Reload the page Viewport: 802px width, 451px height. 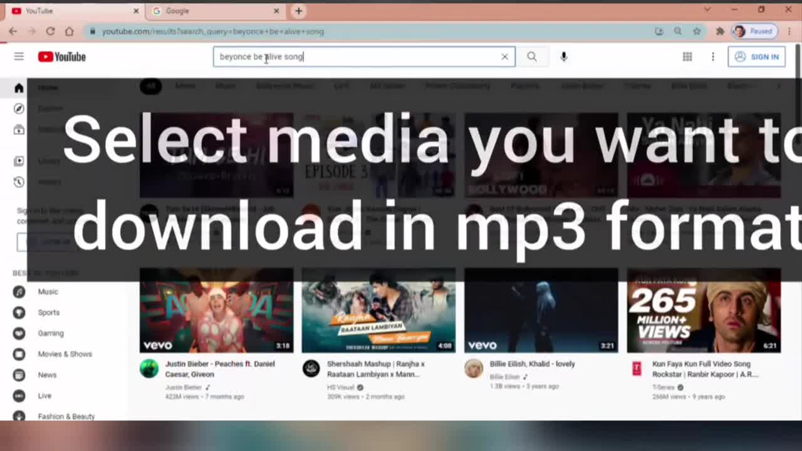point(50,31)
